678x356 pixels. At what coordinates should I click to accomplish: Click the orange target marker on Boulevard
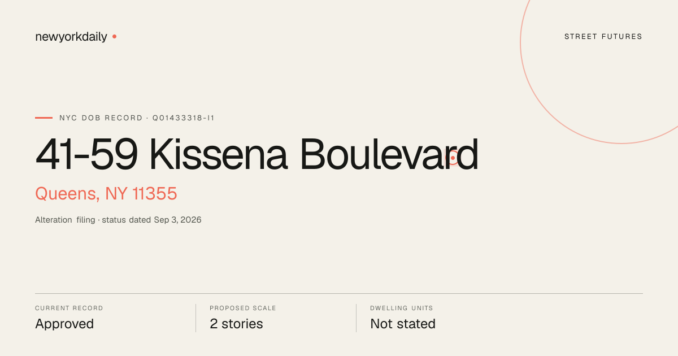(x=453, y=158)
